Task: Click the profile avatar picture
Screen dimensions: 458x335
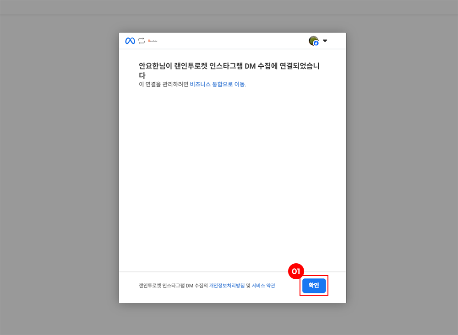Action: [313, 40]
